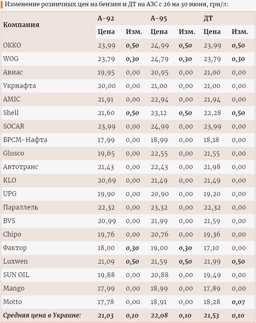Select the average А-95 price 22,08
The image size is (256, 323).
[x=159, y=315]
